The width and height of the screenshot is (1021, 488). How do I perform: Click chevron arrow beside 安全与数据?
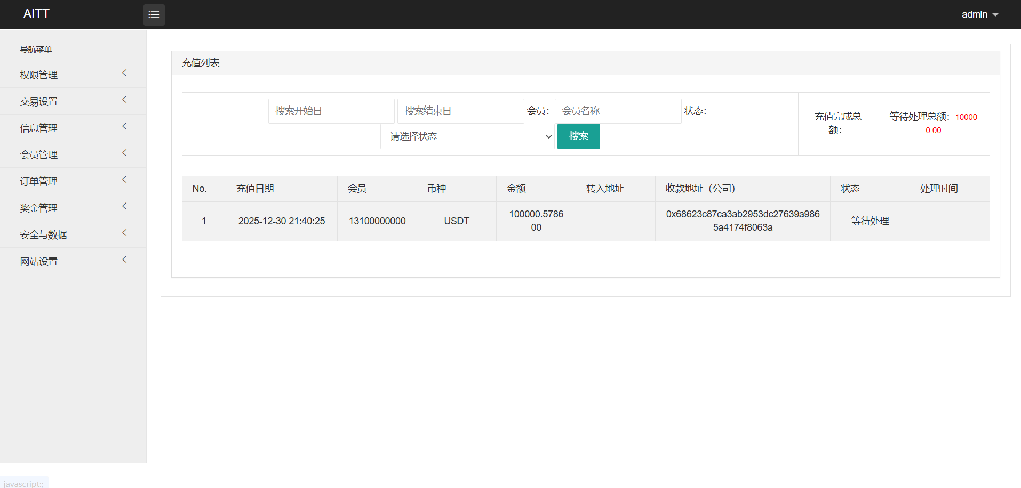(124, 233)
